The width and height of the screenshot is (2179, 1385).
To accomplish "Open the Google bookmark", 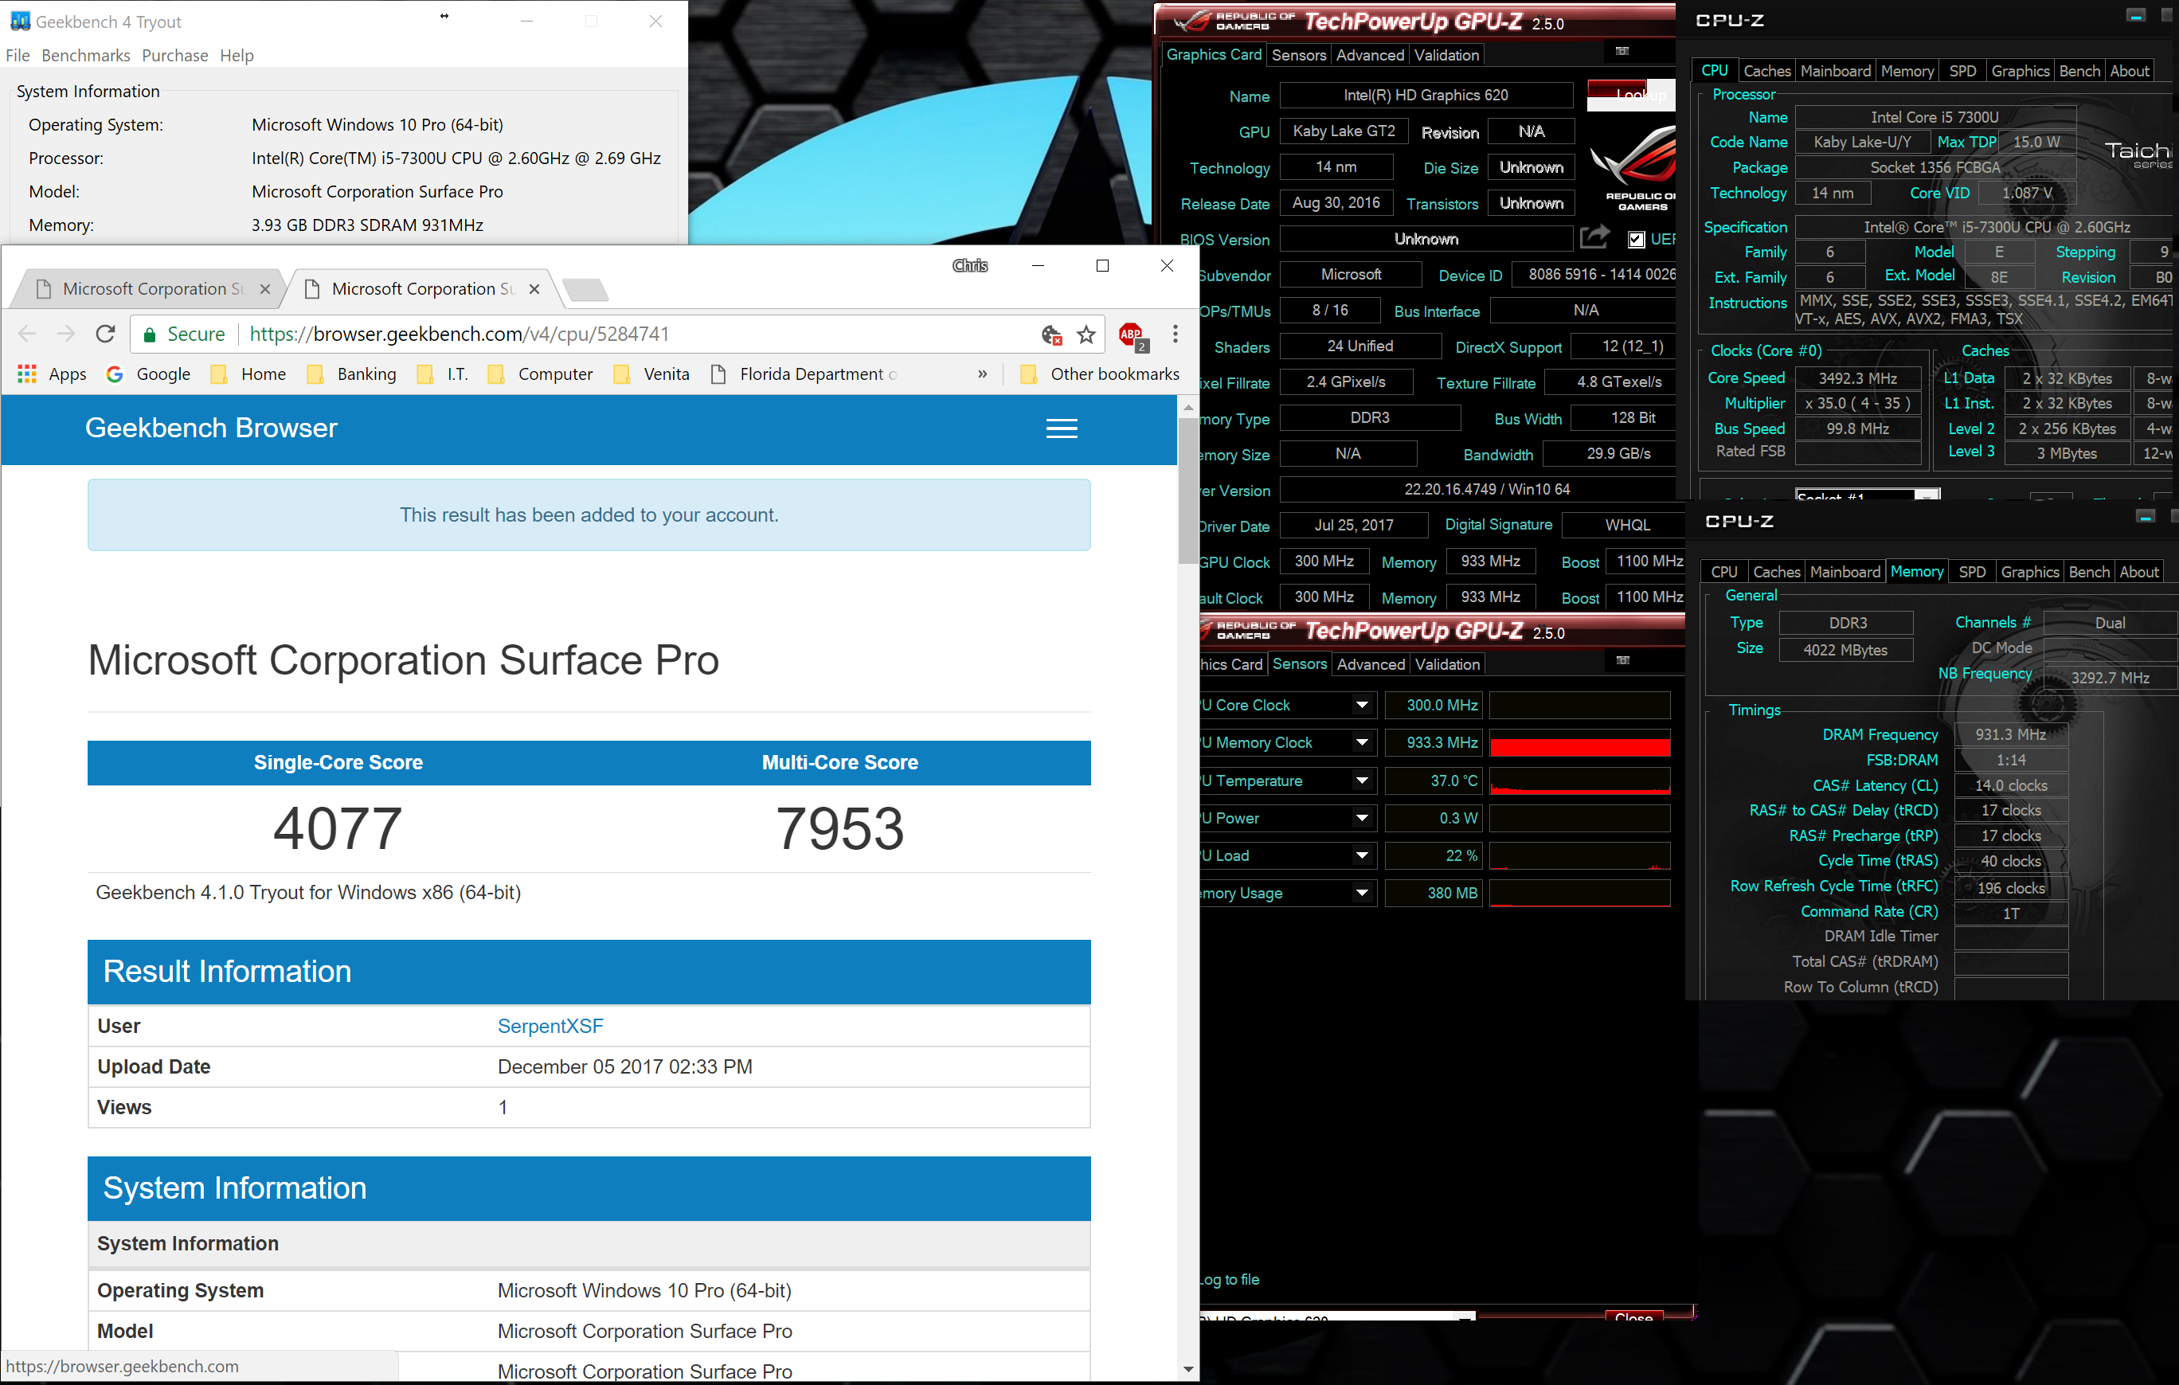I will 148,374.
